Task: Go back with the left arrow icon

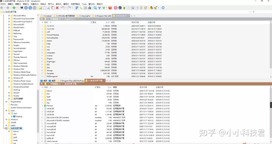Action: coord(2,8)
